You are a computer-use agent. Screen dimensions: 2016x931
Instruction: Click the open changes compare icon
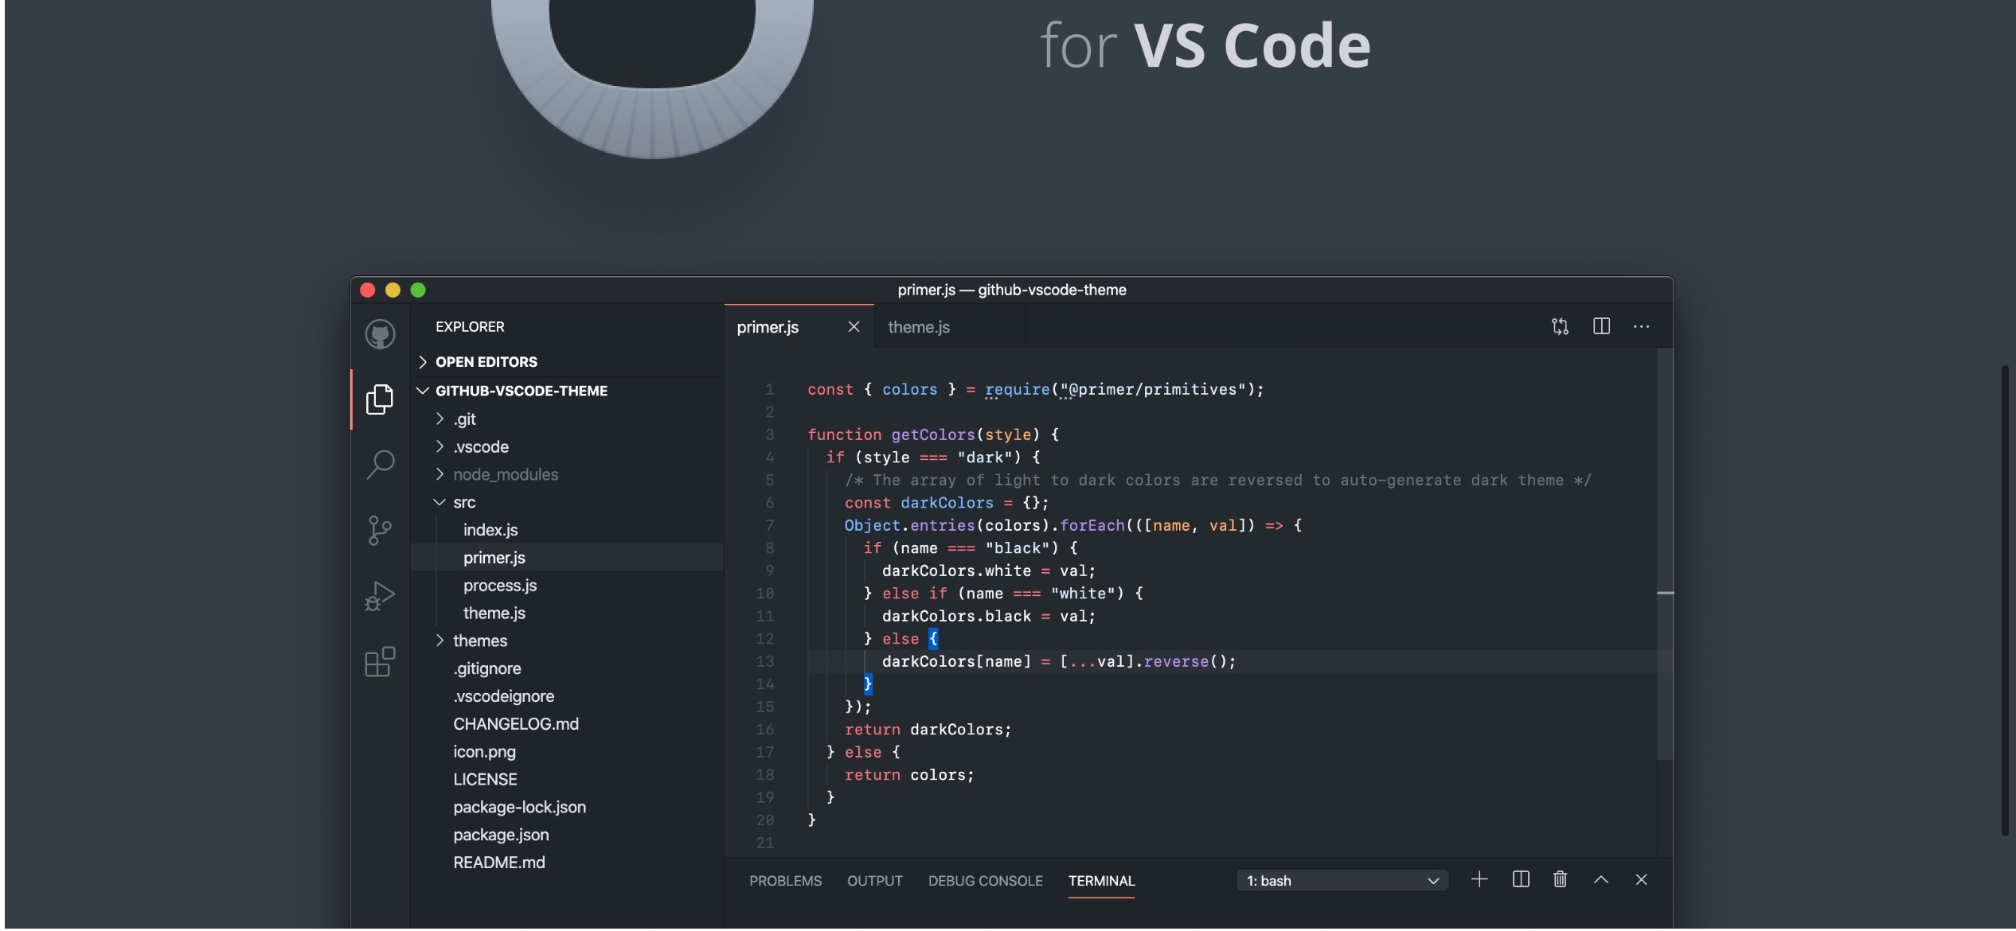[1560, 327]
